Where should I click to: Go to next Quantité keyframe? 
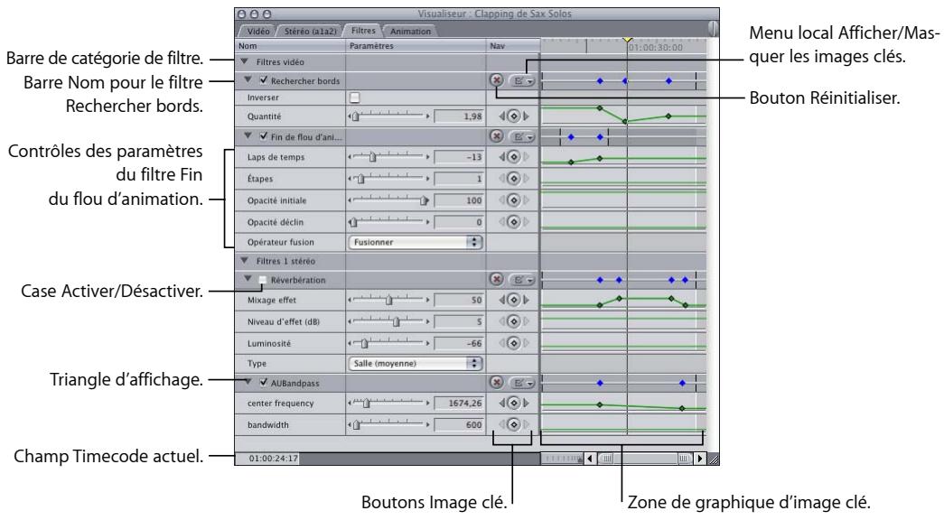[526, 116]
